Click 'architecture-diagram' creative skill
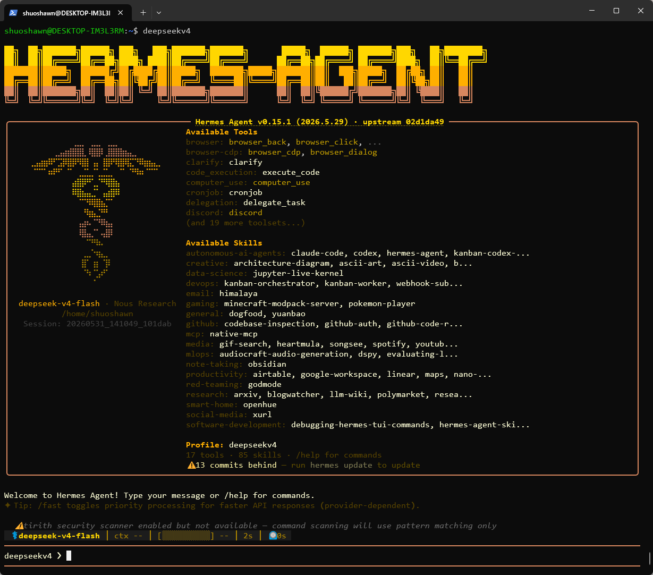Screen dimensions: 653x575 [282, 263]
